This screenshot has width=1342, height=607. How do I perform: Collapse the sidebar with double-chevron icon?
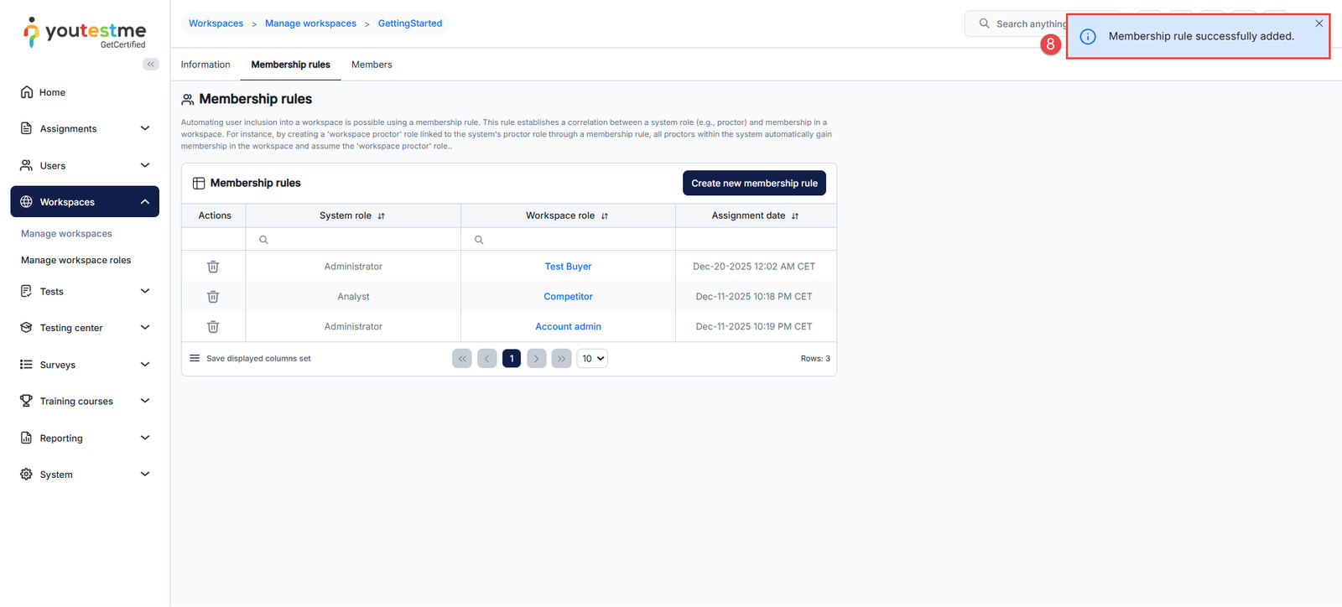(x=151, y=65)
